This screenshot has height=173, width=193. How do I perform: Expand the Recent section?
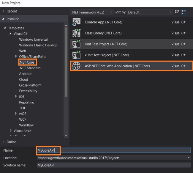(x=3, y=11)
